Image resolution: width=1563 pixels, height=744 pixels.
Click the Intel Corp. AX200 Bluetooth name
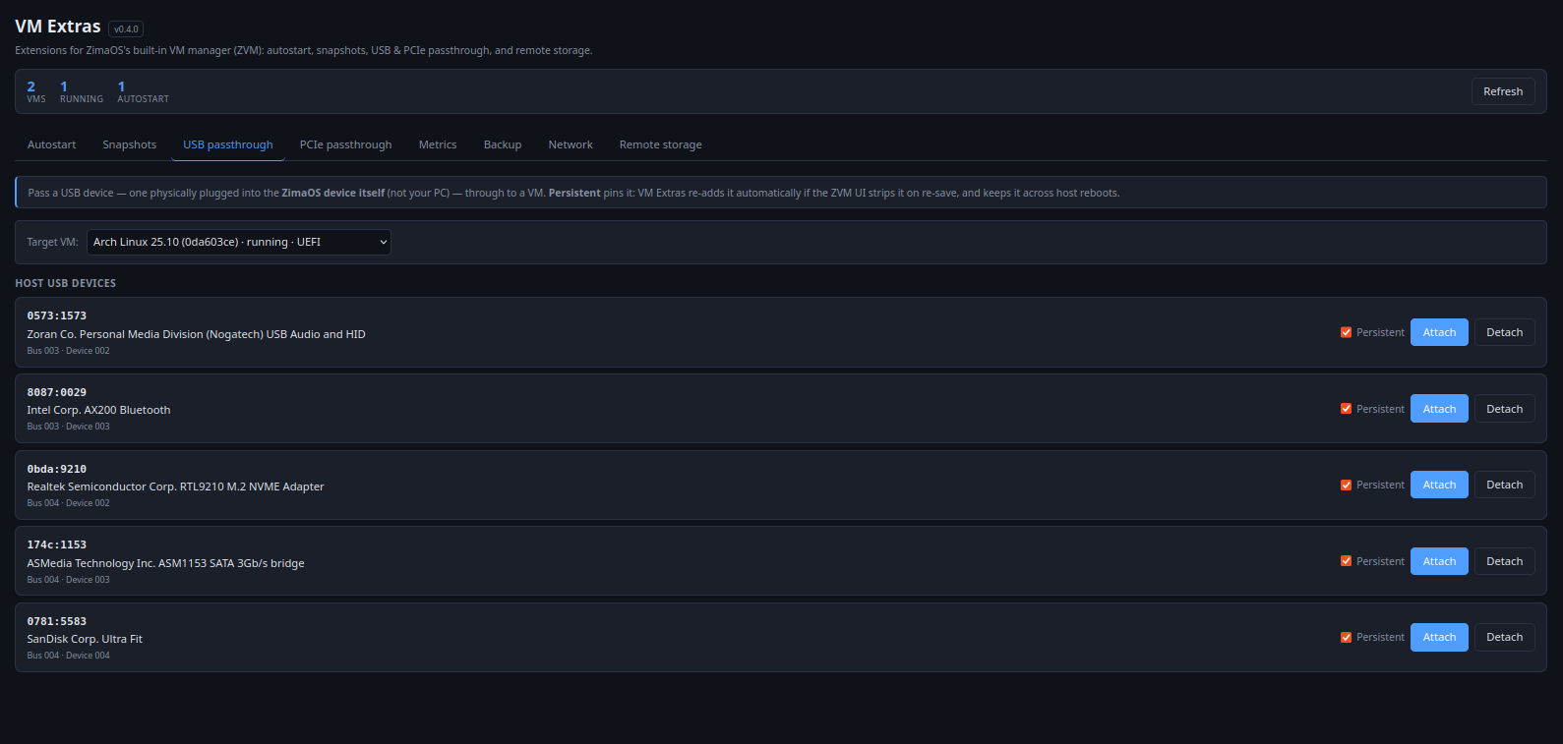pos(98,410)
